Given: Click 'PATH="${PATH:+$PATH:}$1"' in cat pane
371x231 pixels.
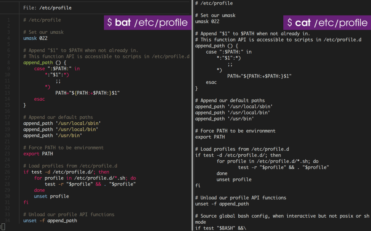Looking at the screenshot, I should [x=259, y=76].
